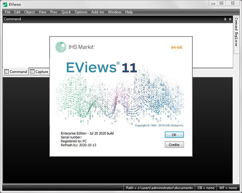Minimize the EViews window
Image resolution: width=242 pixels, height=193 pixels.
click(x=213, y=3)
